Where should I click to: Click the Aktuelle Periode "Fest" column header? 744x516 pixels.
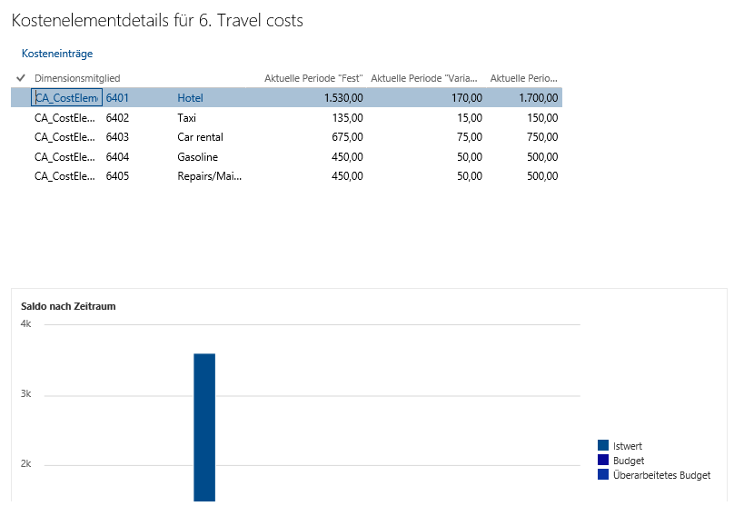point(313,78)
